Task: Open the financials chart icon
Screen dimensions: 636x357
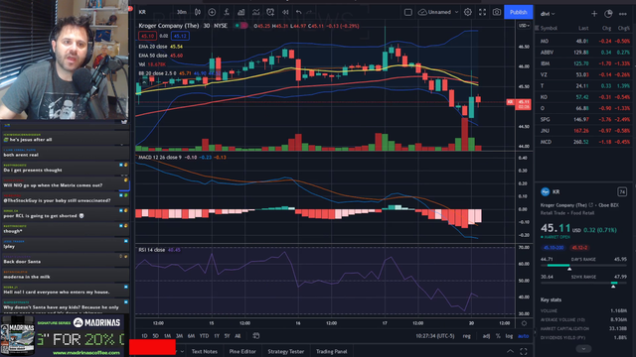Action: (240, 12)
